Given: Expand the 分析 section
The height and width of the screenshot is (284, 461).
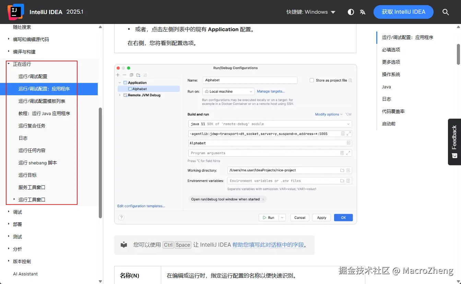Looking at the screenshot, I should [9, 249].
